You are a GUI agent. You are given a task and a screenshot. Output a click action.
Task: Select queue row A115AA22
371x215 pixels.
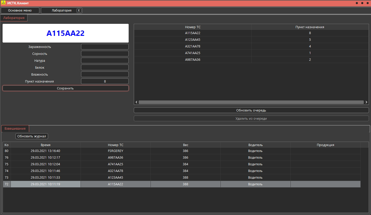click(251, 33)
